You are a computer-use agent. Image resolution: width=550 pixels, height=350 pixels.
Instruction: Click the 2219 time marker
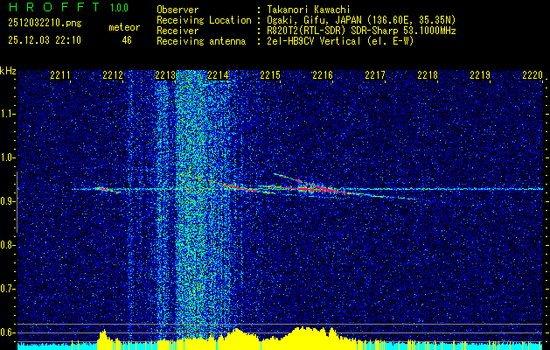coord(480,75)
